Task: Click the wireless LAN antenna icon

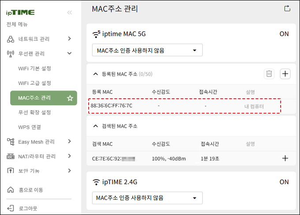Action: pos(11,54)
